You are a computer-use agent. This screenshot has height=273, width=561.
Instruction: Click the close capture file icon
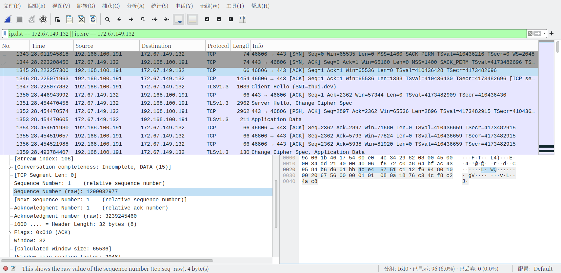81,19
